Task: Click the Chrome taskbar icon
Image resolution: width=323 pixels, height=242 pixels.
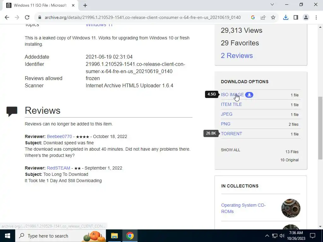Action: pos(130,236)
